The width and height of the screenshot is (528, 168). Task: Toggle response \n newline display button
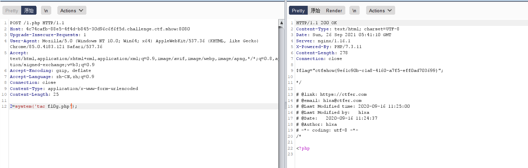355,11
